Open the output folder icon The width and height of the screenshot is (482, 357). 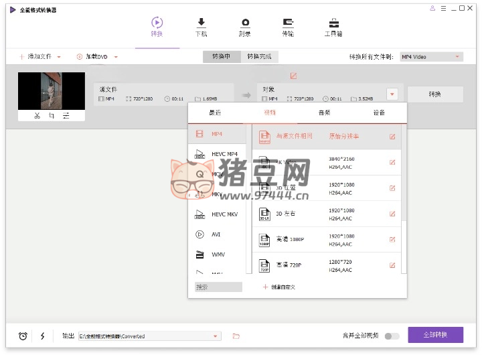236,336
